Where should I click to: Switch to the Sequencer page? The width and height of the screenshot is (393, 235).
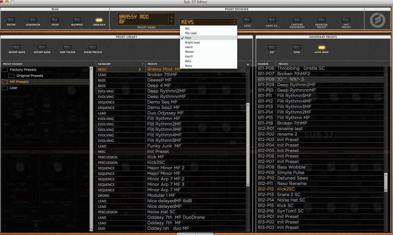click(33, 20)
